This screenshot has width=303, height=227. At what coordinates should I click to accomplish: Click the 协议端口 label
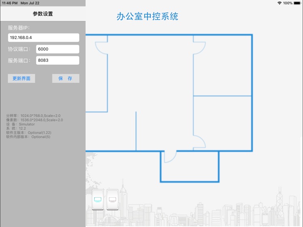click(19, 49)
